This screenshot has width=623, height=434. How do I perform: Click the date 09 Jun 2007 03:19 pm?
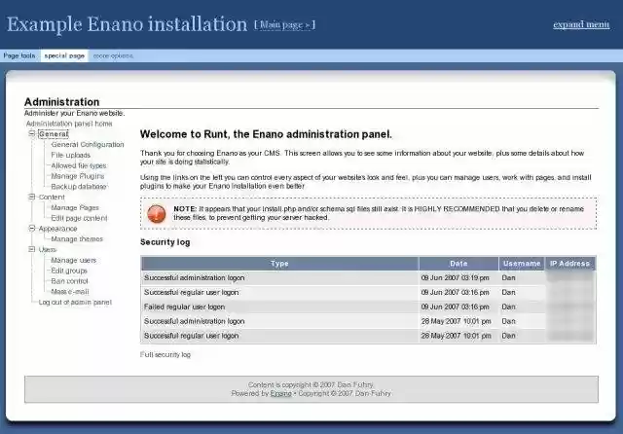tap(456, 278)
